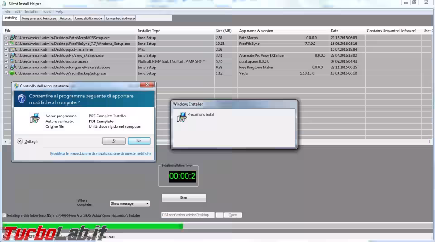This screenshot has width=435, height=242.
Task: Click the Total installation time counter
Action: coord(183,176)
